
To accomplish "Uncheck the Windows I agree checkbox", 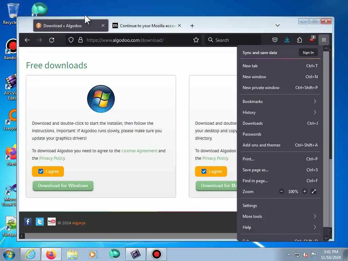I will pyautogui.click(x=41, y=171).
